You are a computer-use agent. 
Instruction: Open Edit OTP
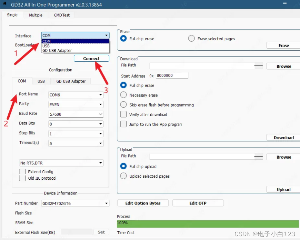[x=198, y=203]
